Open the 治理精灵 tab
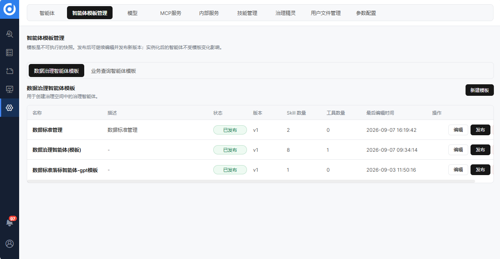This screenshot has width=500, height=259. pos(286,13)
